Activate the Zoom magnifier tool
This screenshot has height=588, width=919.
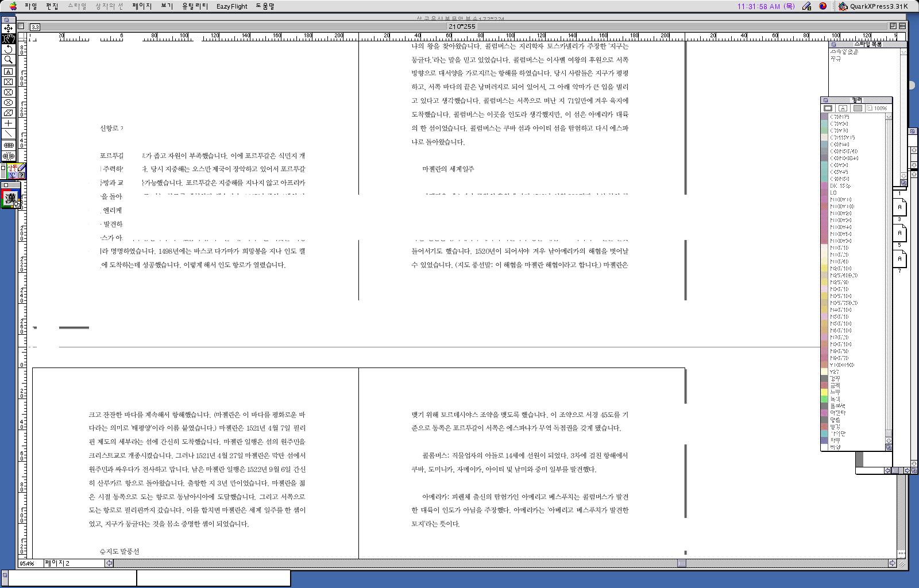[8, 60]
